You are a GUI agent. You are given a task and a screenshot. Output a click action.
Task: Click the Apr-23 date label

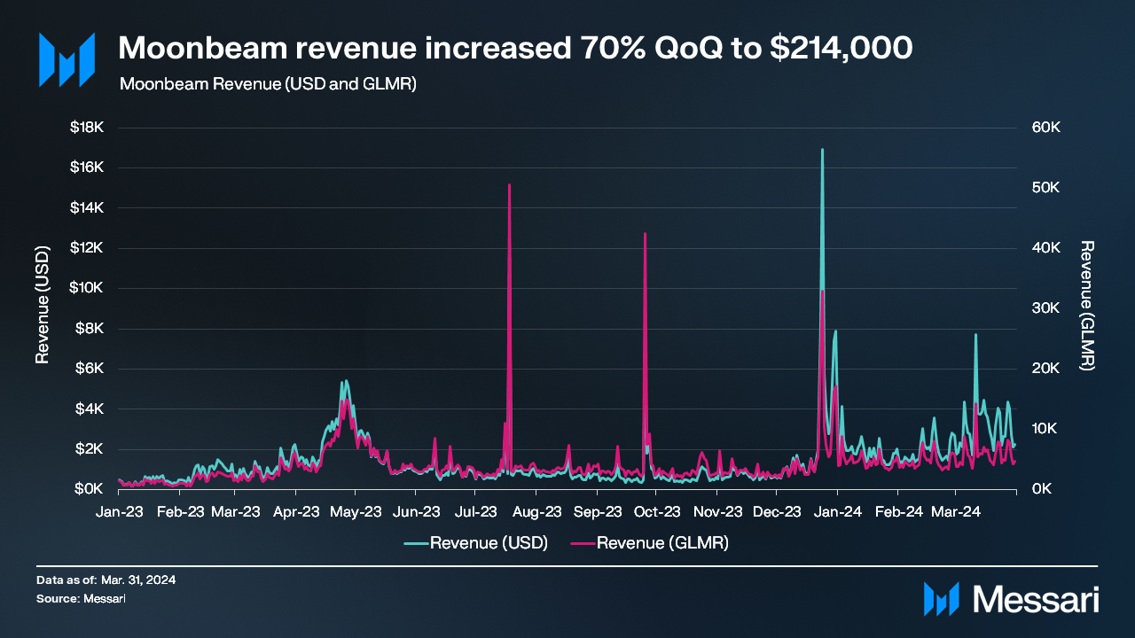click(x=296, y=512)
